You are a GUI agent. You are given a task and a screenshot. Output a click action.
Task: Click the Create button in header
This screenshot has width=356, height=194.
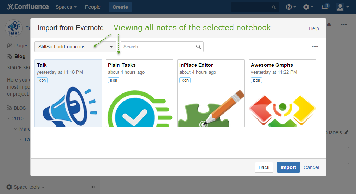(120, 7)
